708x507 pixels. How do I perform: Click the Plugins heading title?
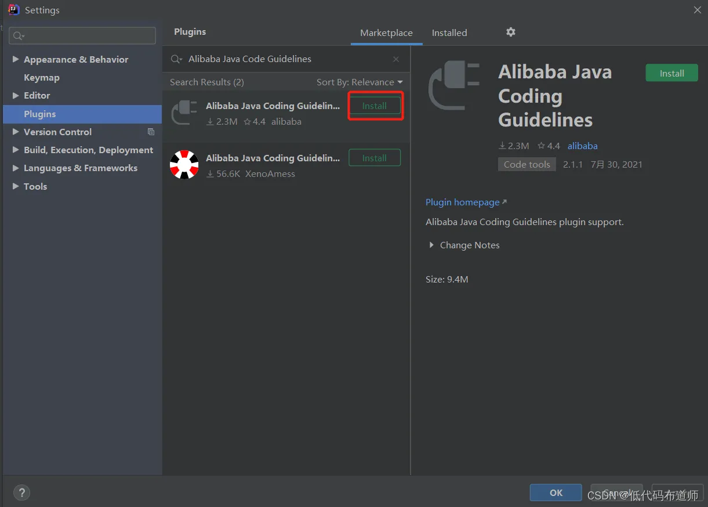coord(190,32)
